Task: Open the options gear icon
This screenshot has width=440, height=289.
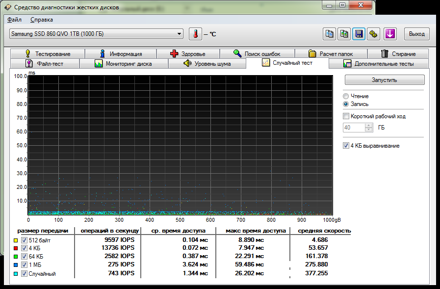Action: pyautogui.click(x=373, y=34)
